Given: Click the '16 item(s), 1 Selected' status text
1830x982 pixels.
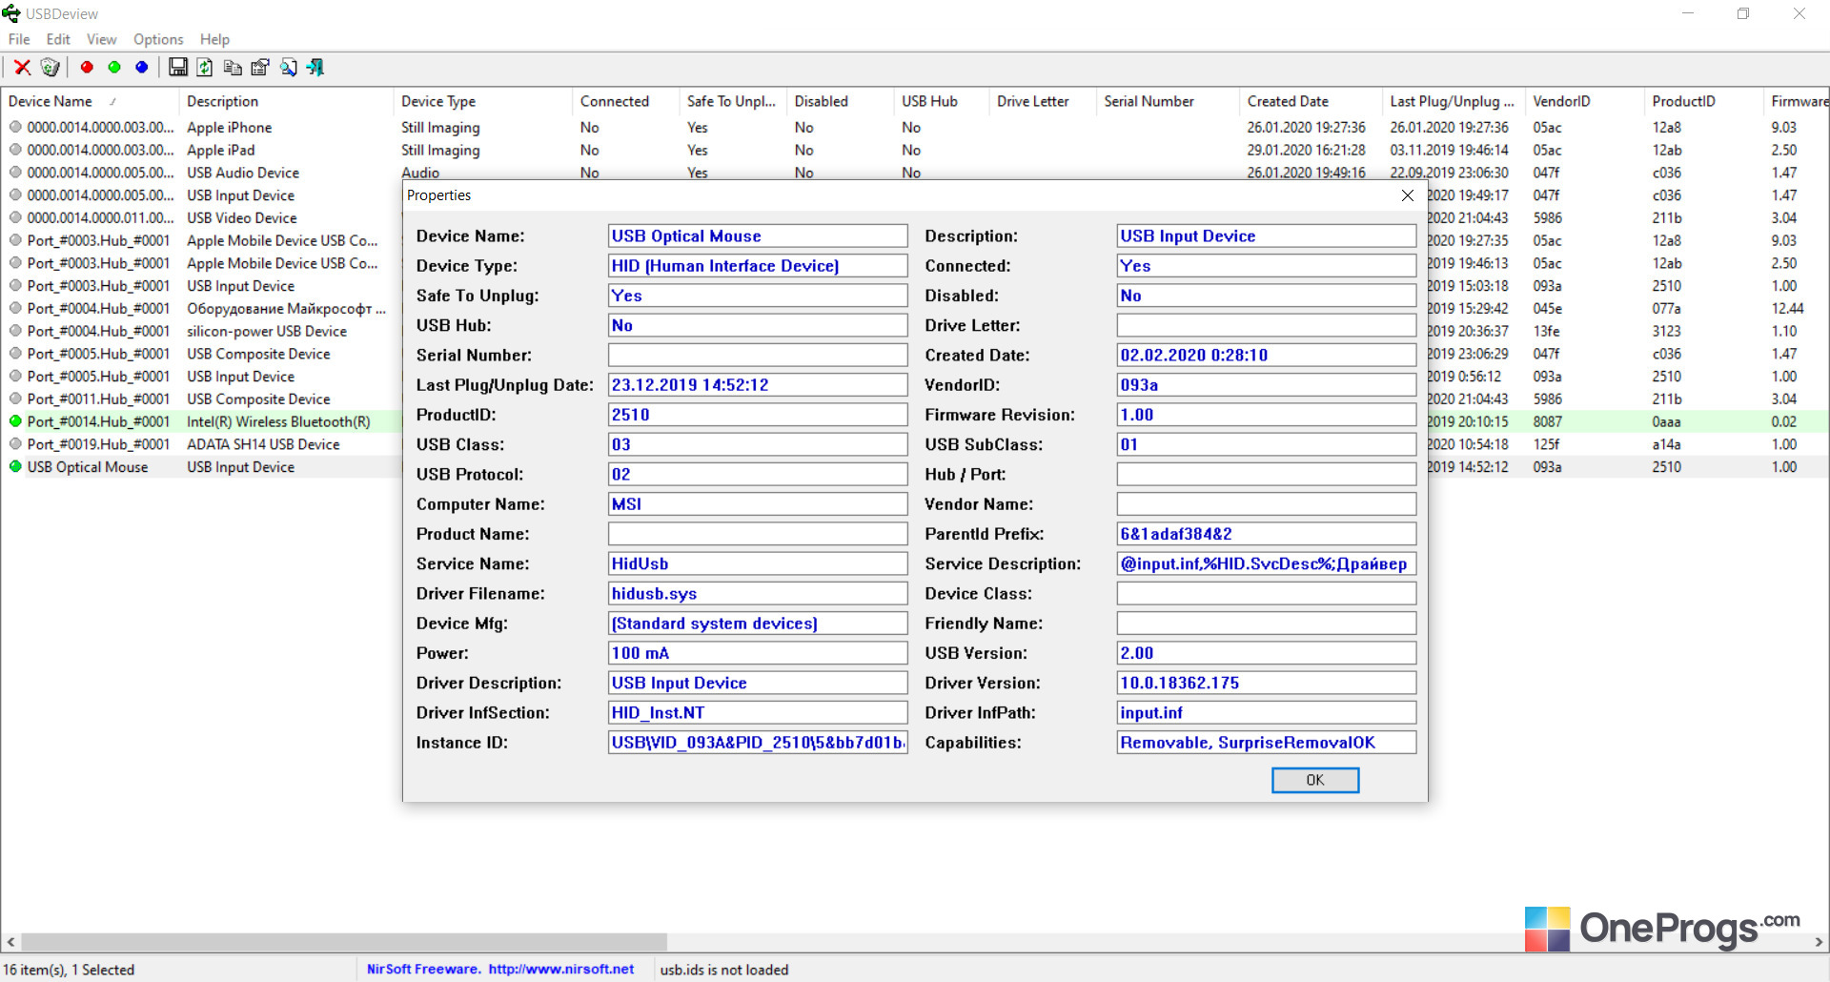Looking at the screenshot, I should click(x=69, y=970).
